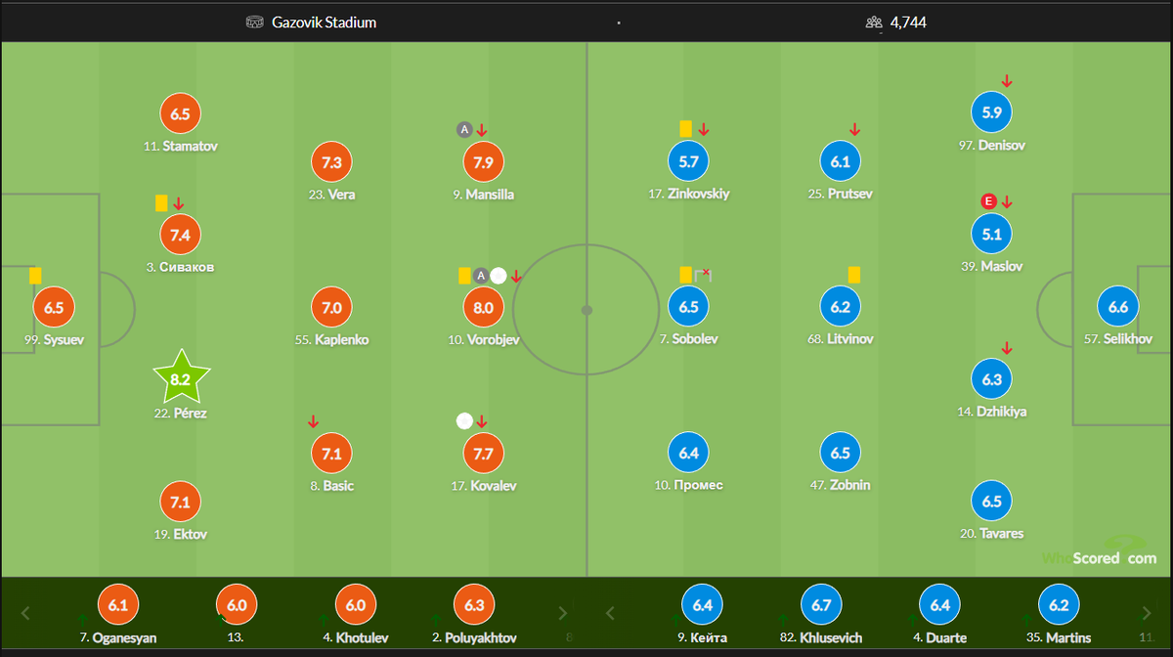Click Litvinov's yellow card icon
This screenshot has width=1173, height=657.
pos(853,276)
